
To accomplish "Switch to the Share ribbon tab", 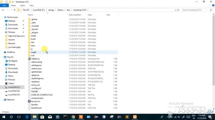I will 23,5.
